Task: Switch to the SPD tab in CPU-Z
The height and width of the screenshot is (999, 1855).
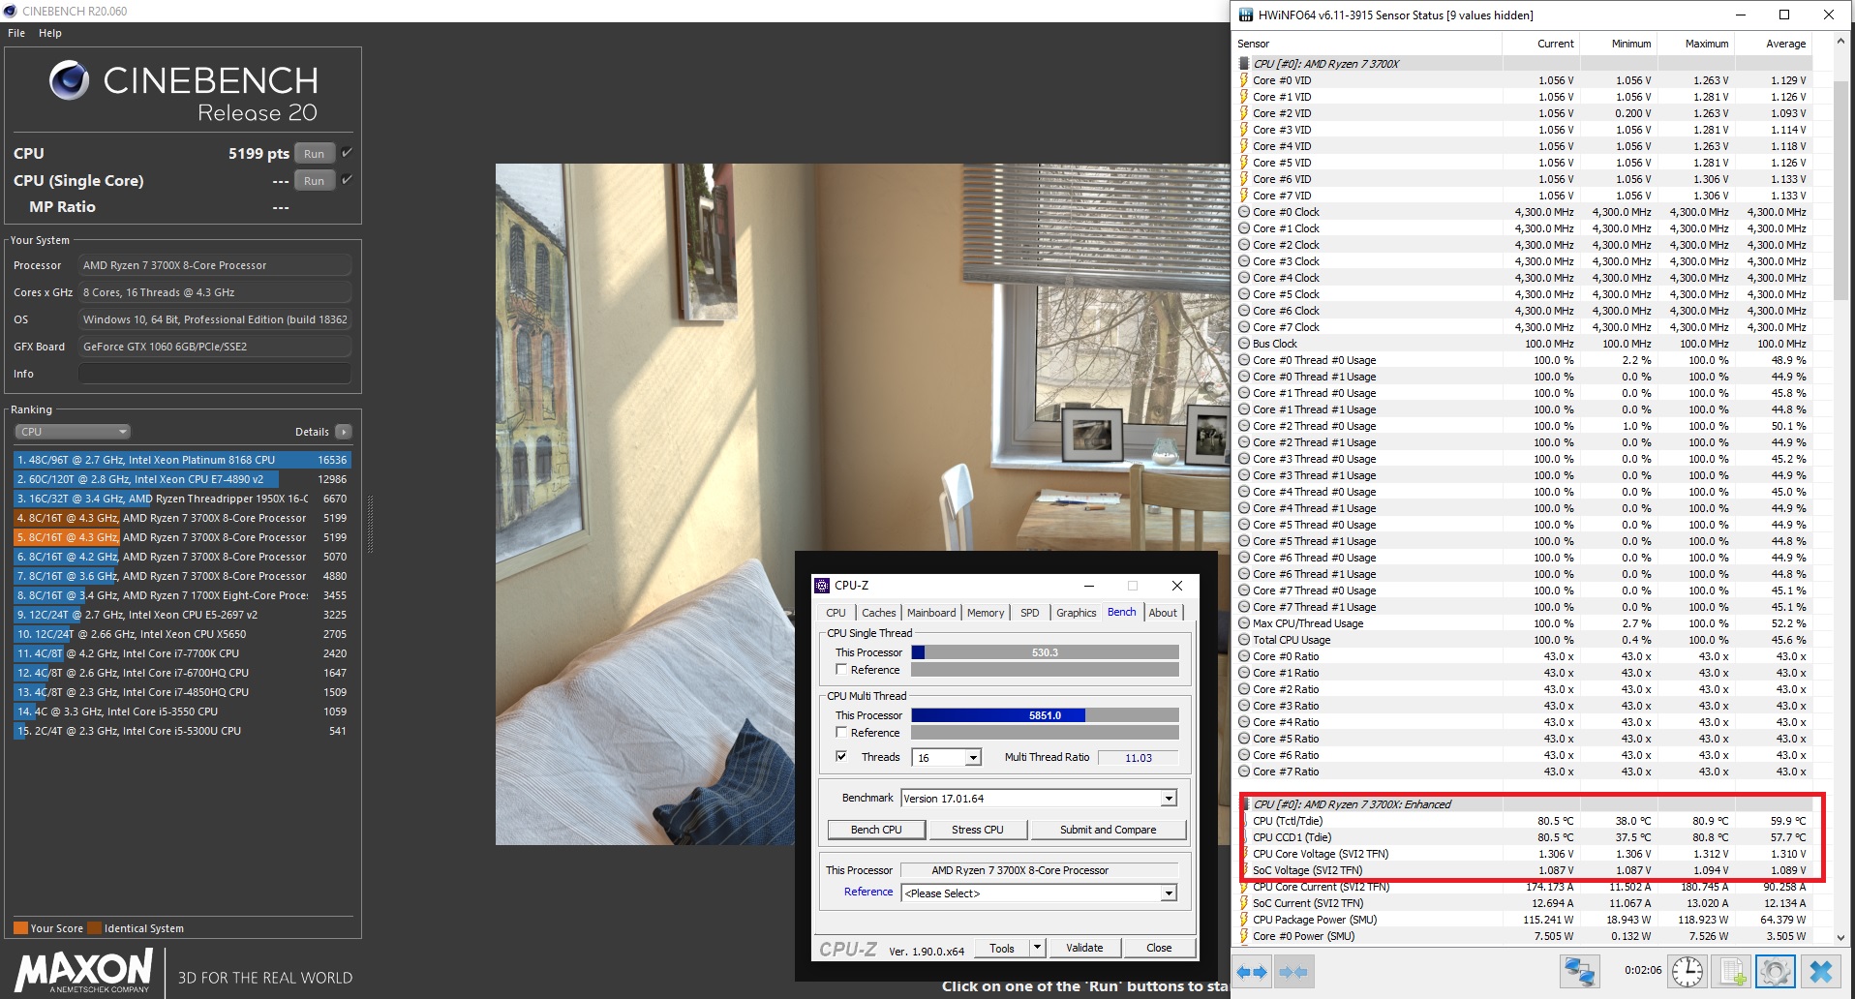Action: (1030, 613)
